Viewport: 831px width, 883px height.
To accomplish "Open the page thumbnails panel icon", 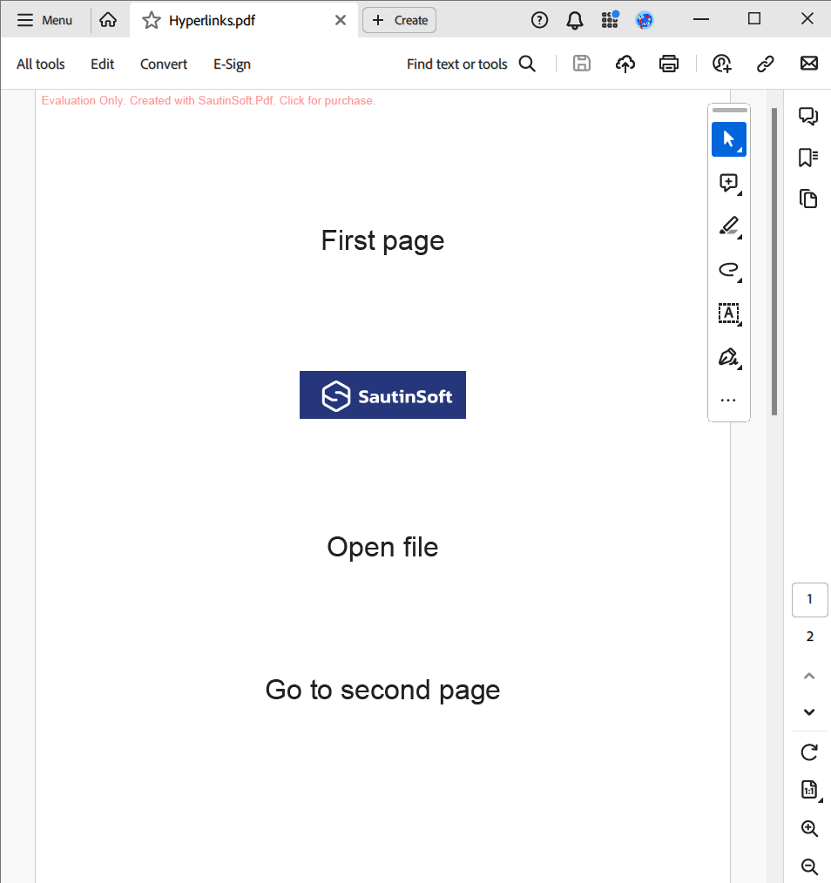I will coord(808,199).
